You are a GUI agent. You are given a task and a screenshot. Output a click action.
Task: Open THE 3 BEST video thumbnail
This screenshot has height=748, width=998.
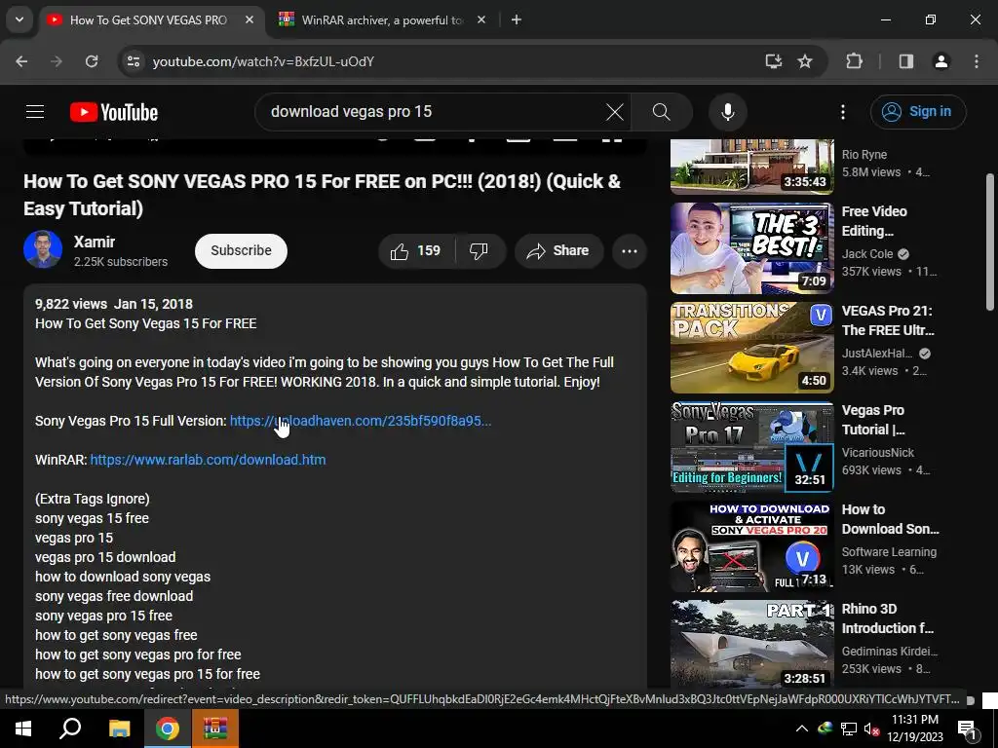point(751,248)
